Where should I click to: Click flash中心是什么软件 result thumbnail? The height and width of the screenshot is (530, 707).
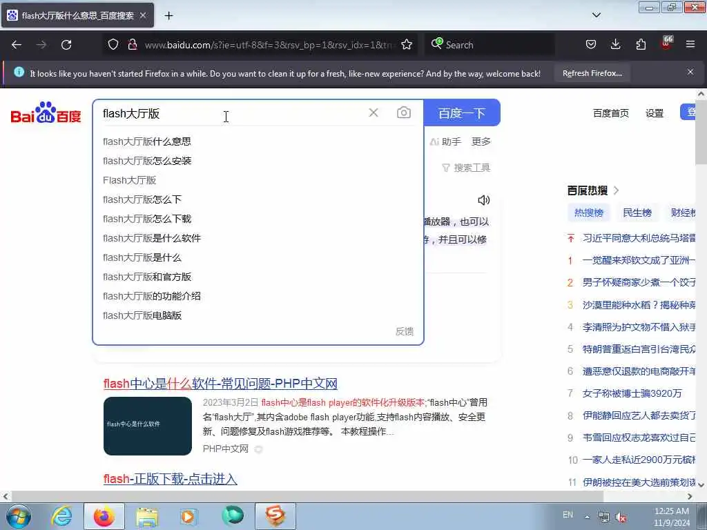point(148,426)
